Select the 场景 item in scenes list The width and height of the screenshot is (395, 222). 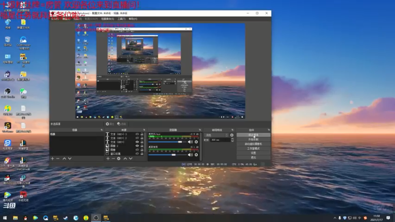pos(77,134)
